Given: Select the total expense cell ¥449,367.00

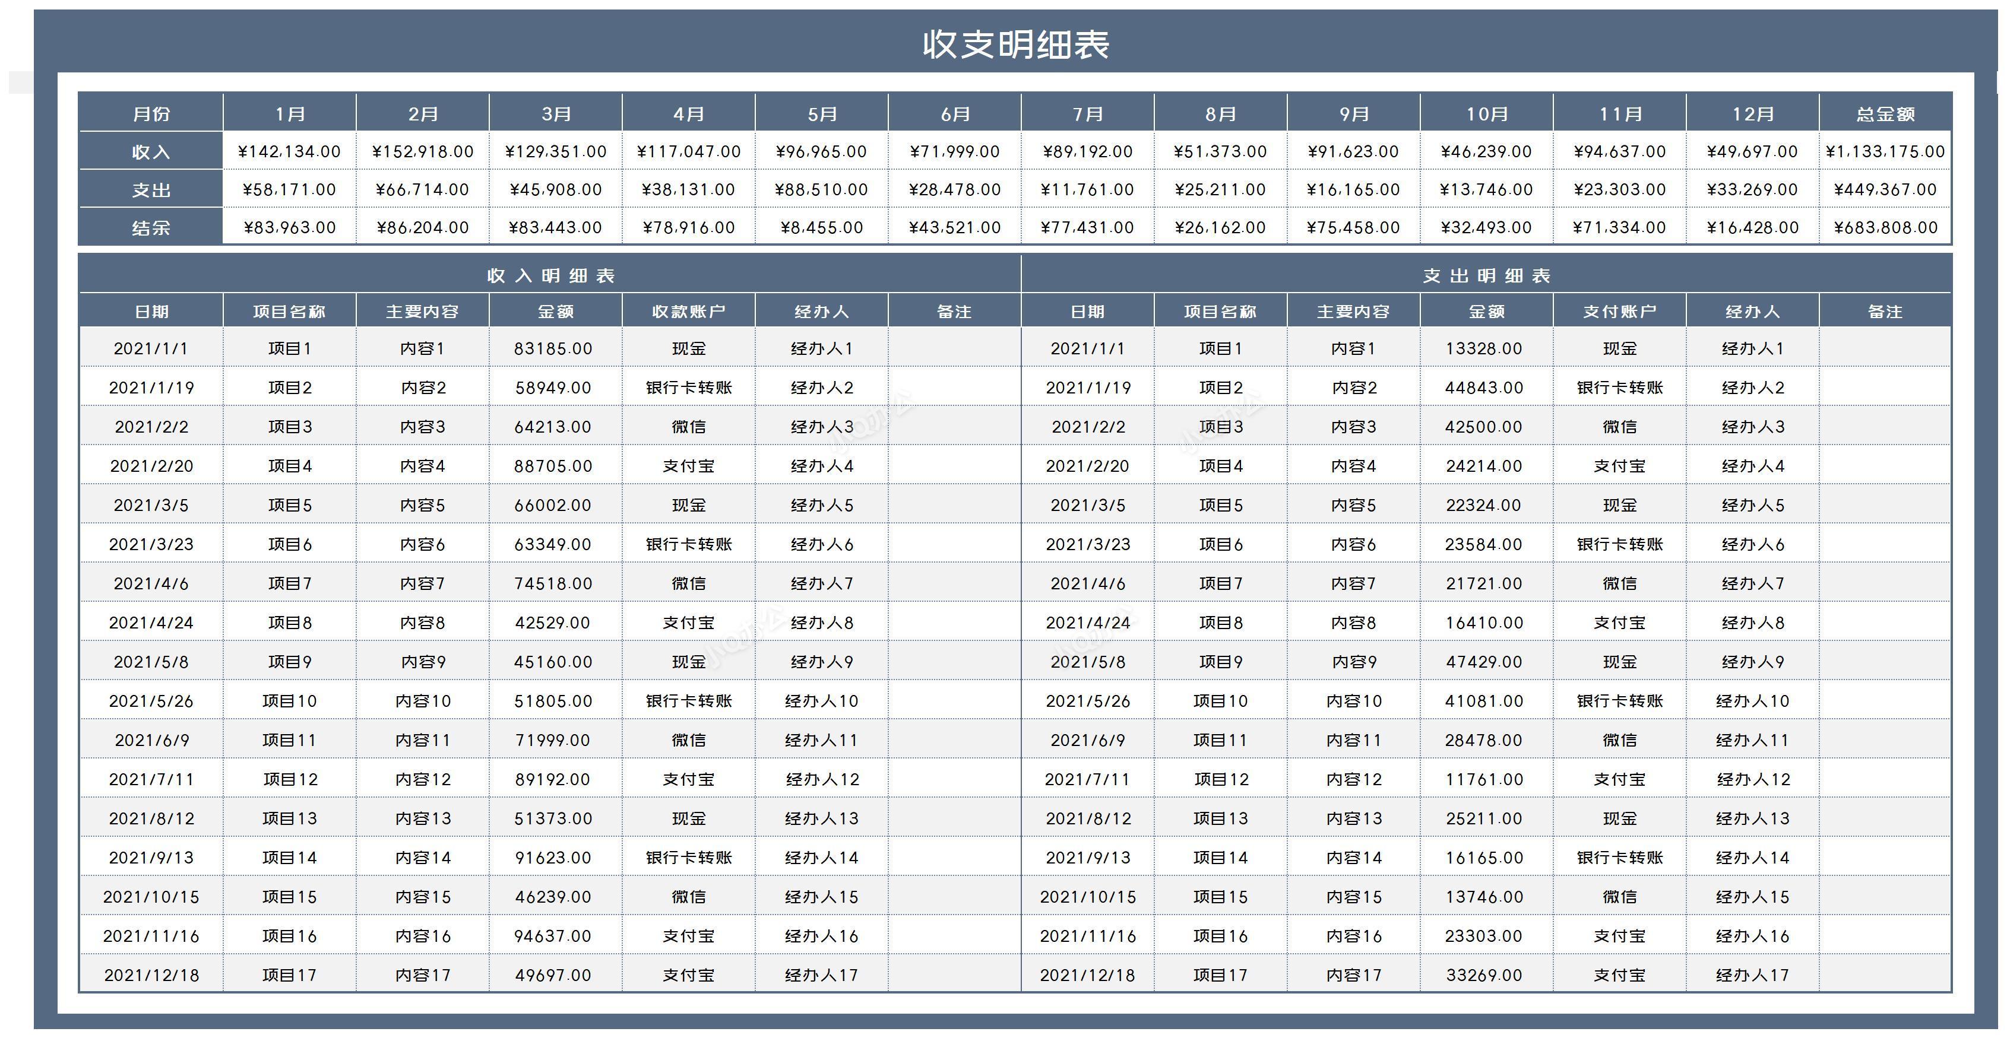Looking at the screenshot, I should 1886,189.
